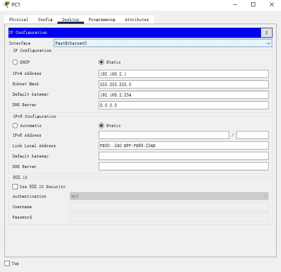Go to the Programming tab
281x272 pixels.
click(102, 20)
